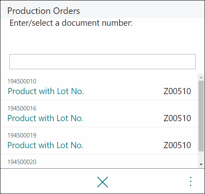Click empty footer area left of cancel icon

tap(48, 181)
